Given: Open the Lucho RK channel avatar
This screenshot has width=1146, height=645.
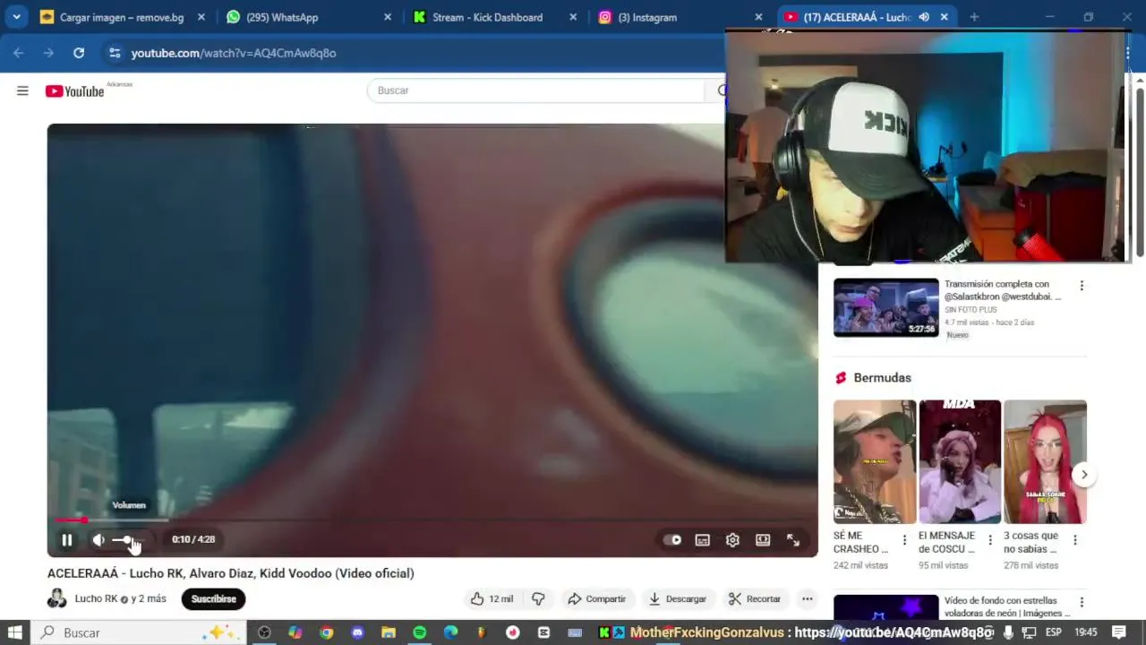Looking at the screenshot, I should [x=57, y=598].
